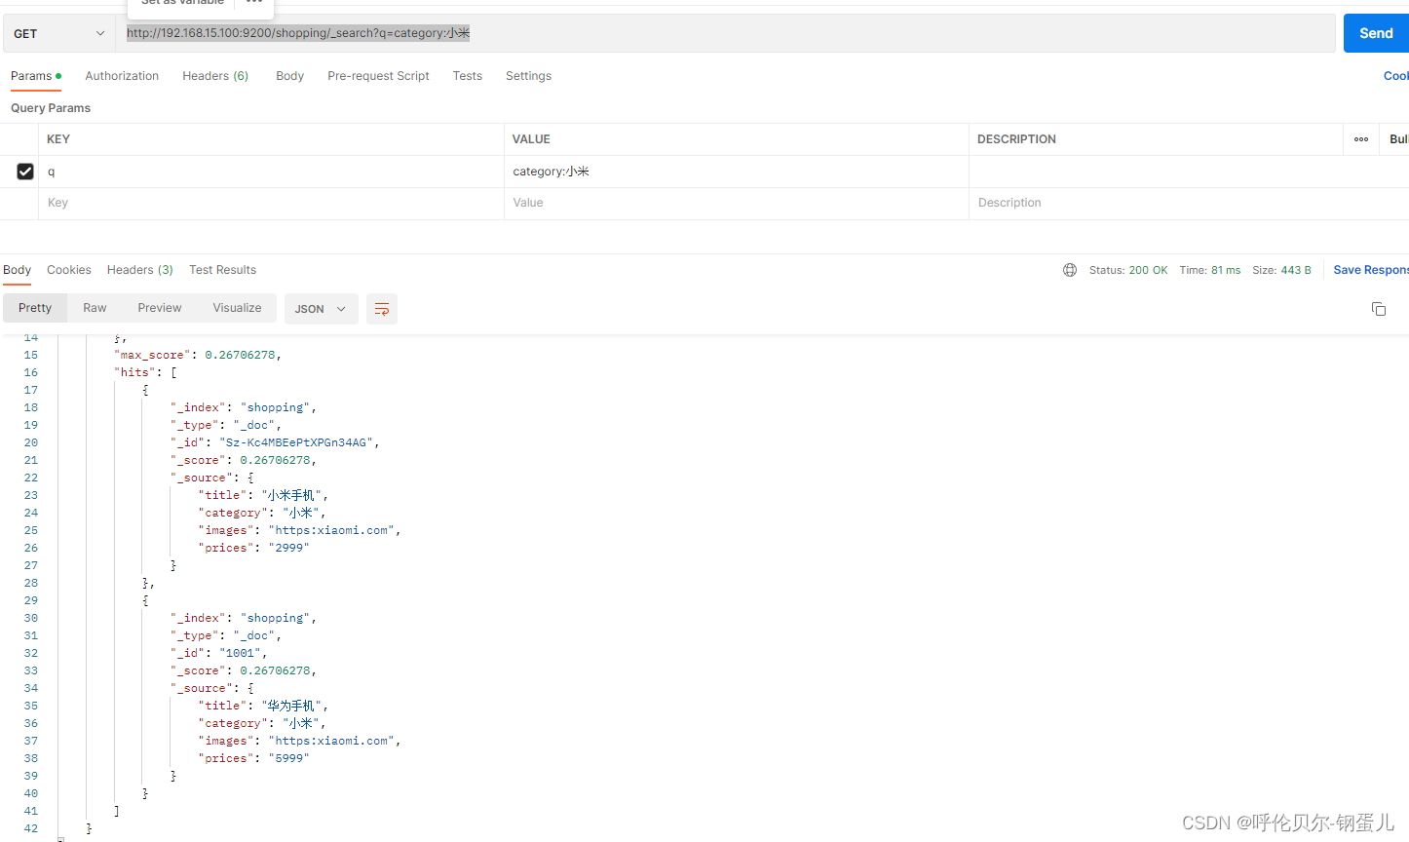Open the JSON format dropdown
1409x842 pixels.
click(321, 309)
